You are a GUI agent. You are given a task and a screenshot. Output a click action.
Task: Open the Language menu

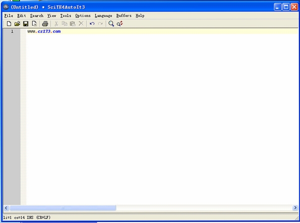tap(103, 15)
